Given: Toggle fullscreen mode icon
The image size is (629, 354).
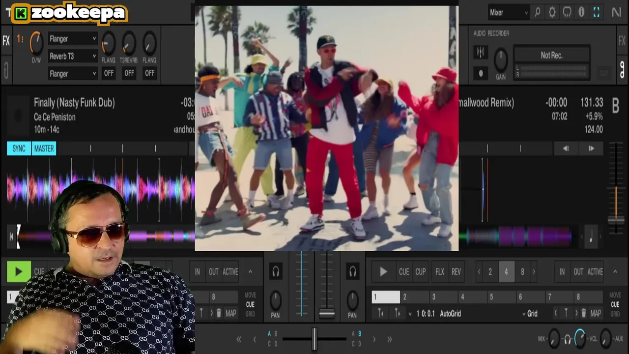Looking at the screenshot, I should [x=596, y=12].
